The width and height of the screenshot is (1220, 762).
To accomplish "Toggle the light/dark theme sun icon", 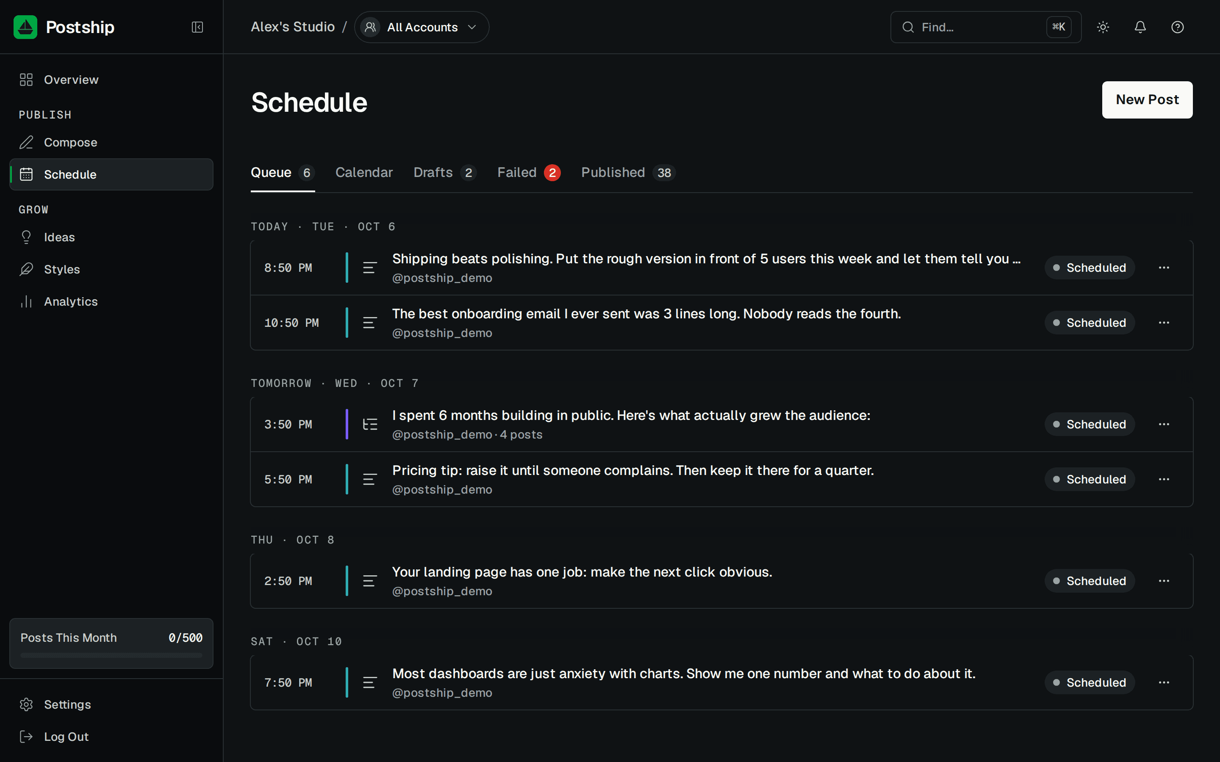I will [1103, 27].
